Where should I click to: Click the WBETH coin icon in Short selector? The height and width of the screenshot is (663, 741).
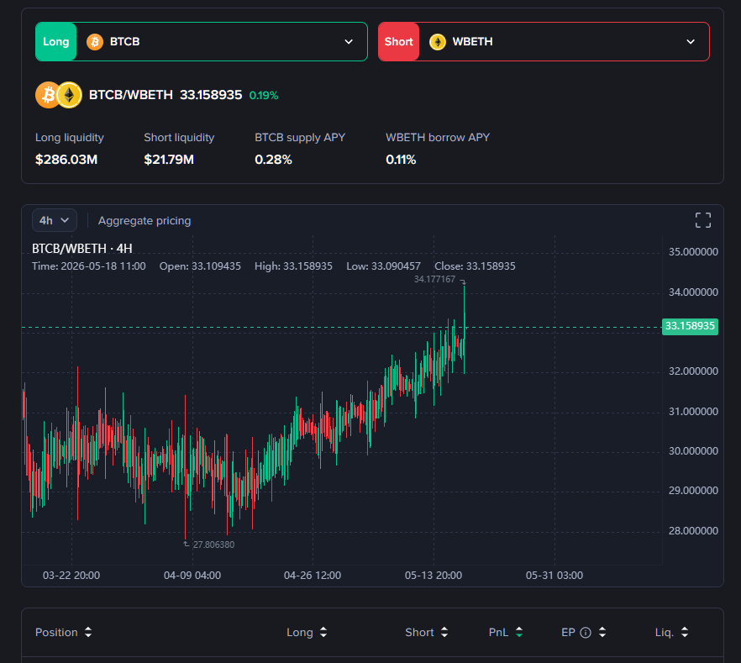(438, 41)
